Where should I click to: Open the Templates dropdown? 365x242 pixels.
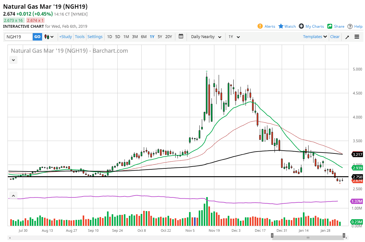(x=315, y=37)
